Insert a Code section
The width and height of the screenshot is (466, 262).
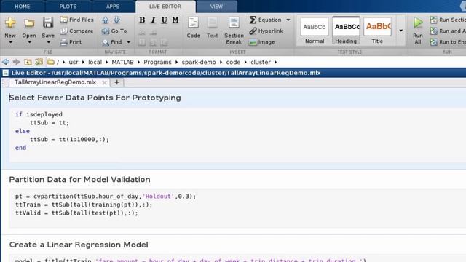193,28
